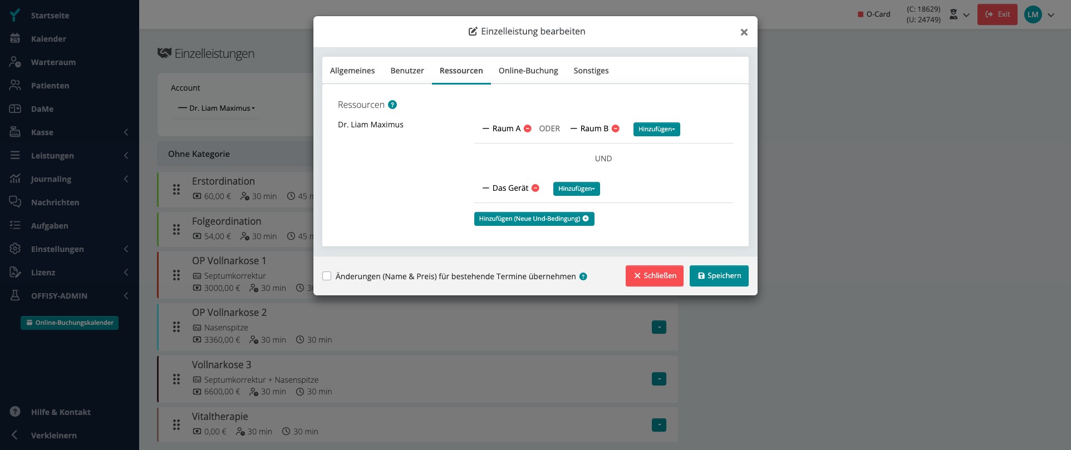Remove Raum A resource with red minus icon

click(x=528, y=128)
